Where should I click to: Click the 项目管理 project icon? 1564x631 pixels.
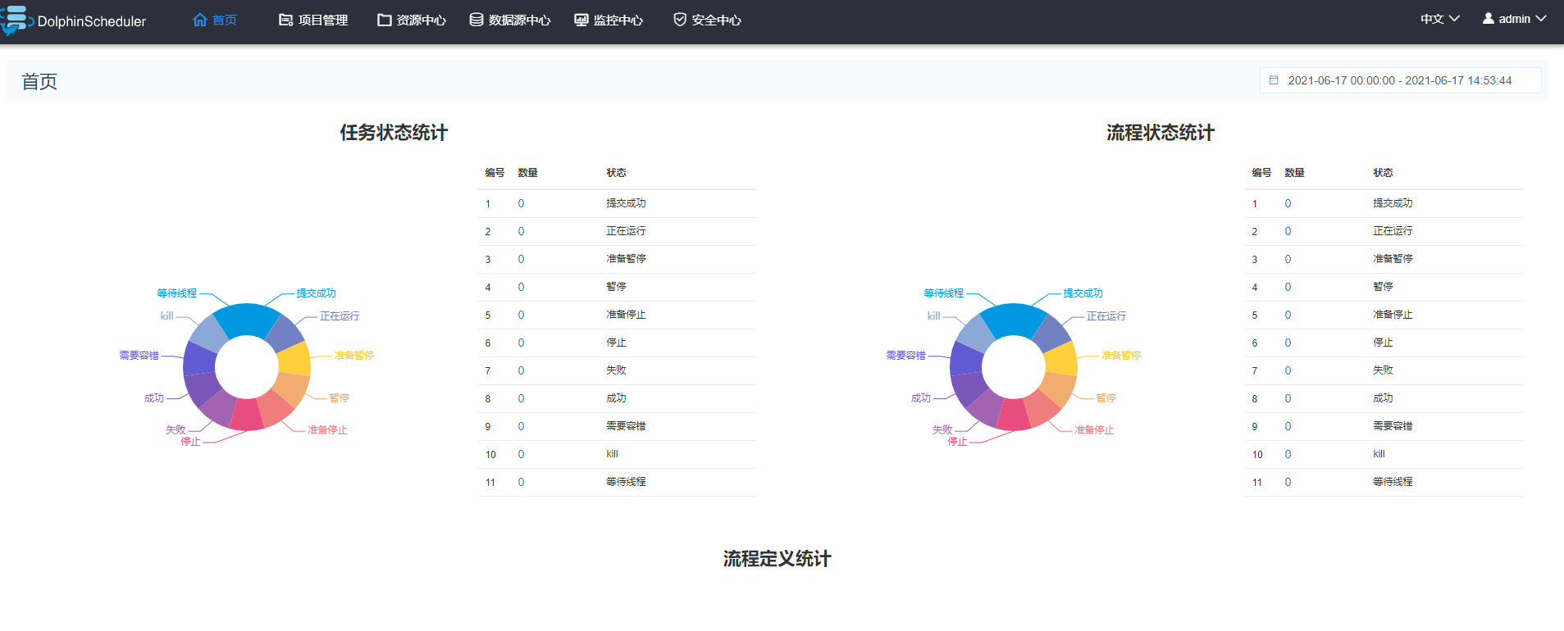pos(286,20)
